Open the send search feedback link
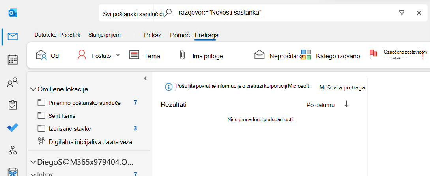 (x=243, y=86)
